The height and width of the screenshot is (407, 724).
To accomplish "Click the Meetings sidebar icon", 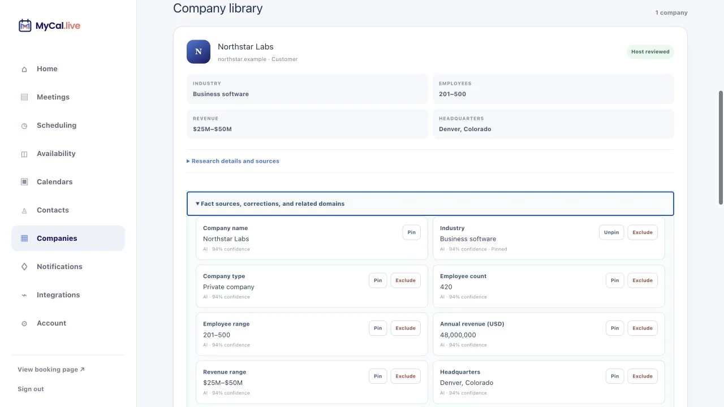I will 24,97.
